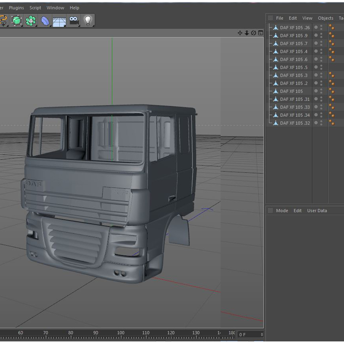Open the Plugins menu
The height and width of the screenshot is (344, 344).
pyautogui.click(x=16, y=8)
